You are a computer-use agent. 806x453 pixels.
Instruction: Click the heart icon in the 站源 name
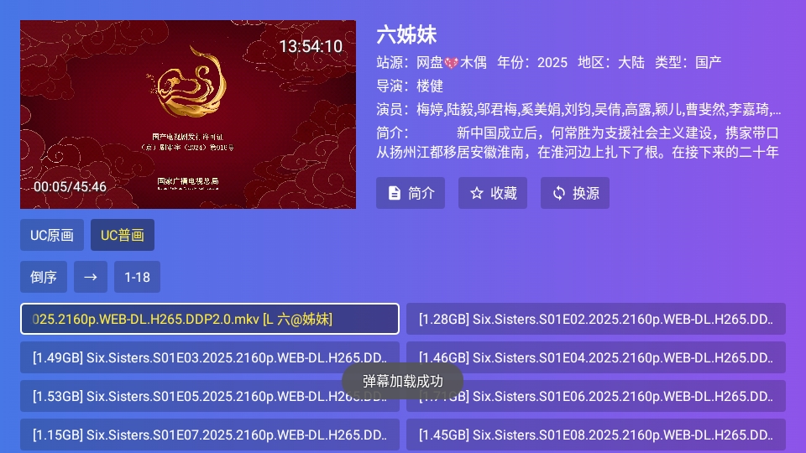pos(452,63)
